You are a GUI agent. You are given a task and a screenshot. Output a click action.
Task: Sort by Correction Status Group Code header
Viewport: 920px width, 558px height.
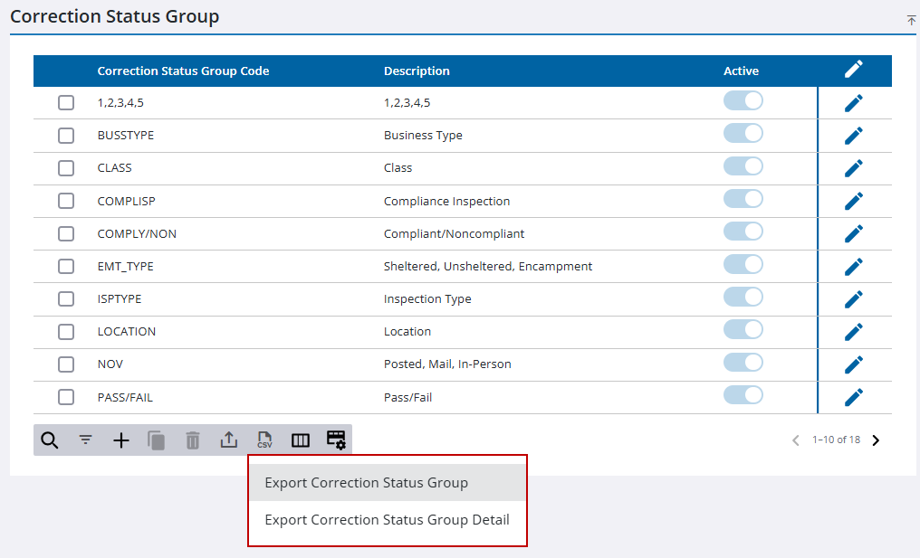click(183, 71)
